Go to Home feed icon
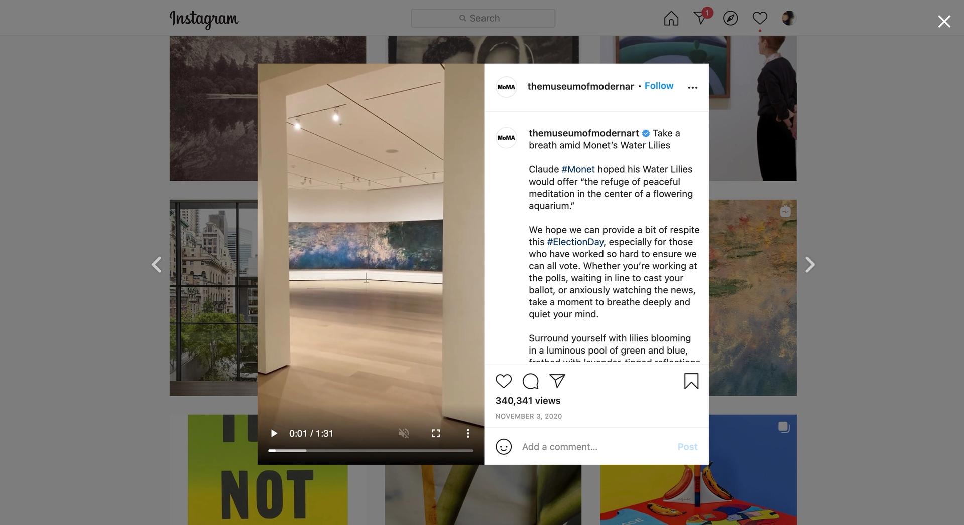The width and height of the screenshot is (964, 525). [671, 18]
